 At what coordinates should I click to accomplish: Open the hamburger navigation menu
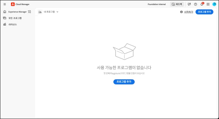tap(5, 4)
